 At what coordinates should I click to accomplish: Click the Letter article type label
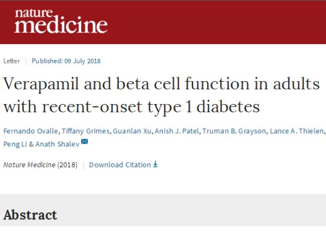click(x=12, y=61)
